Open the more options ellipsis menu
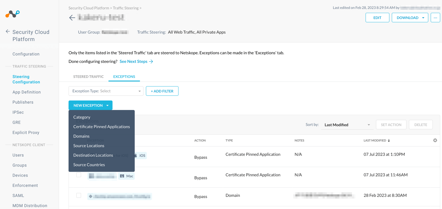442x209 pixels. pyautogui.click(x=435, y=18)
